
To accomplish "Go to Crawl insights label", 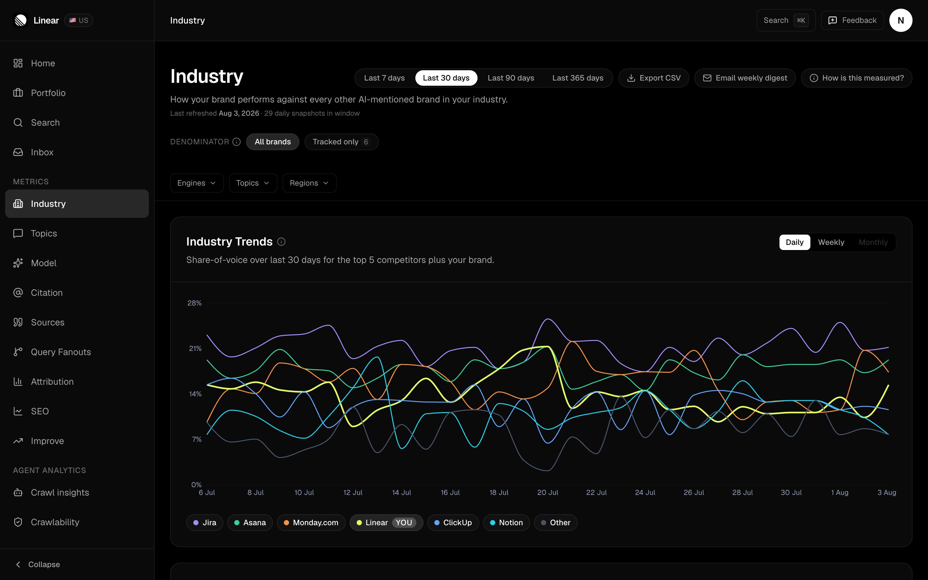I will click(x=60, y=493).
